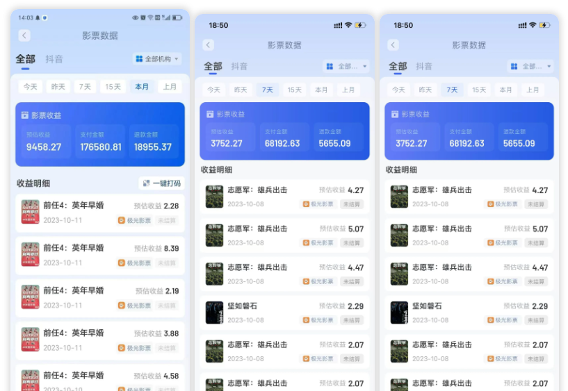Viewport: 568px width, 391px height.
Task: Open 志愿军 poster with 4.47 in right phone
Action: point(399,274)
